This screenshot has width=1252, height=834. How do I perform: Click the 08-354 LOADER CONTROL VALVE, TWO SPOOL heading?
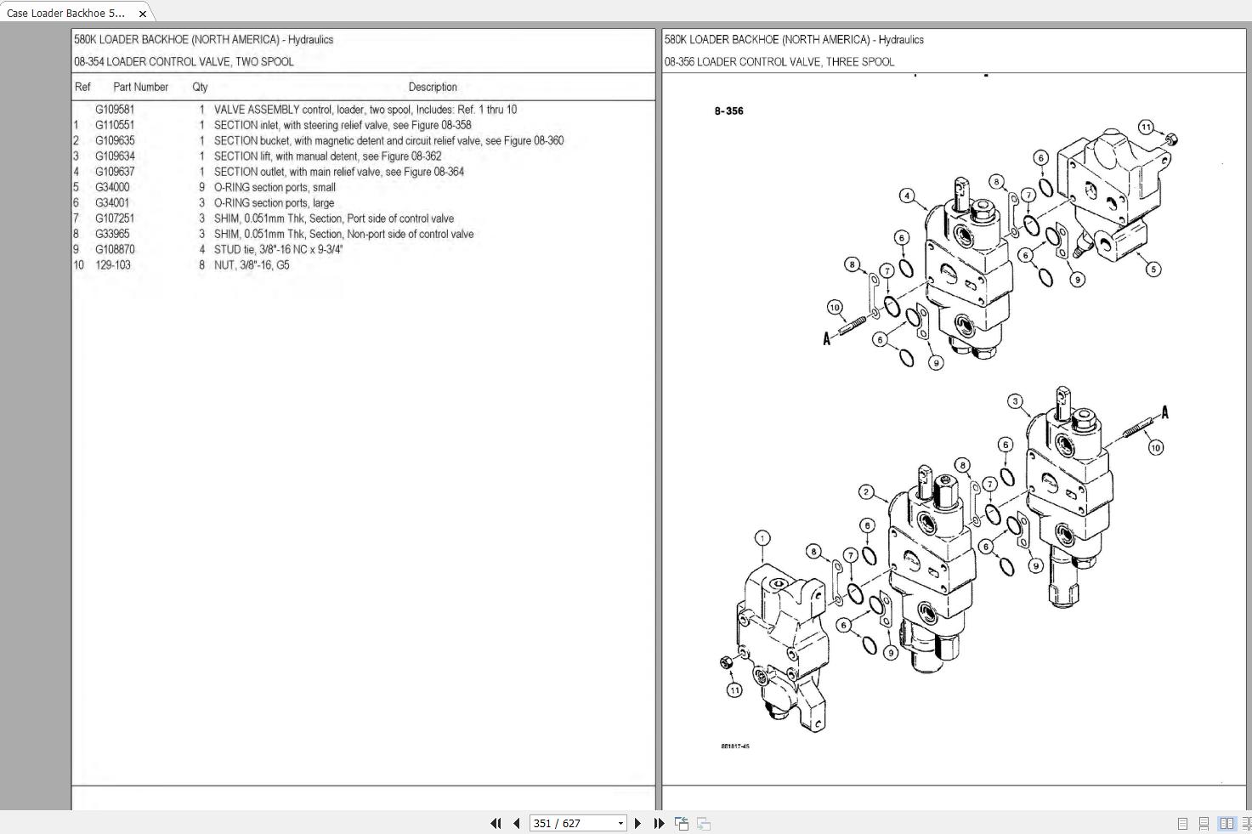pos(184,62)
